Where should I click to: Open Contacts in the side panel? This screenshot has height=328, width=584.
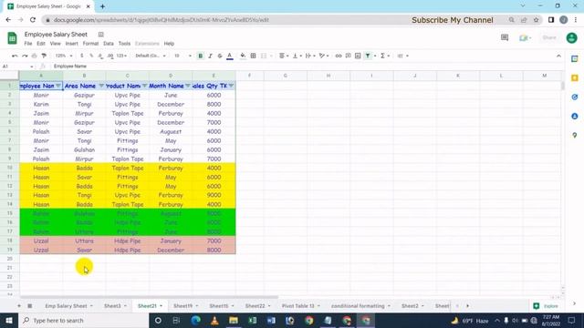[x=575, y=117]
